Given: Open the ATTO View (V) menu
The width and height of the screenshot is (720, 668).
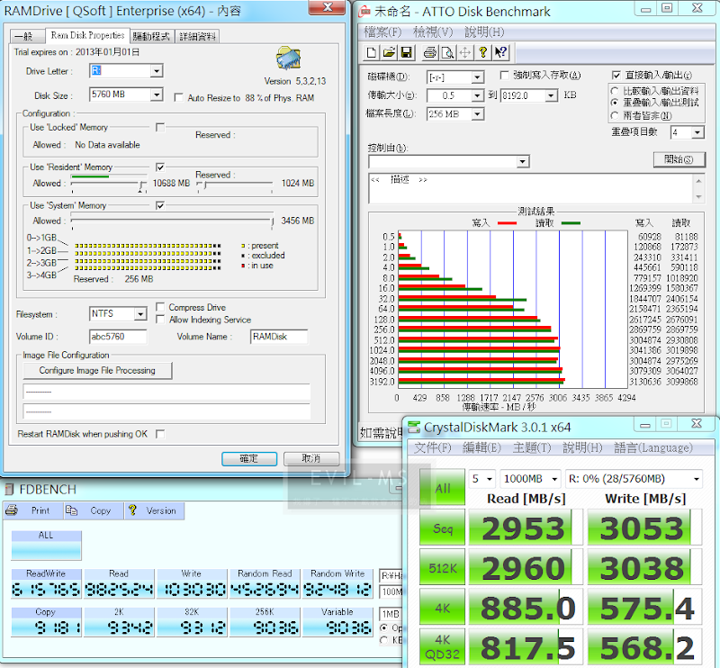Looking at the screenshot, I should click(x=433, y=32).
